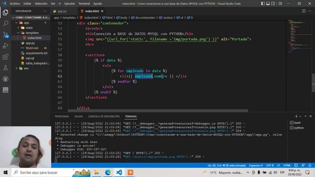Close the index.html editor tab

point(102,11)
